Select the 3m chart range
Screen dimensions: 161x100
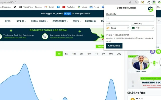(x=82, y=54)
